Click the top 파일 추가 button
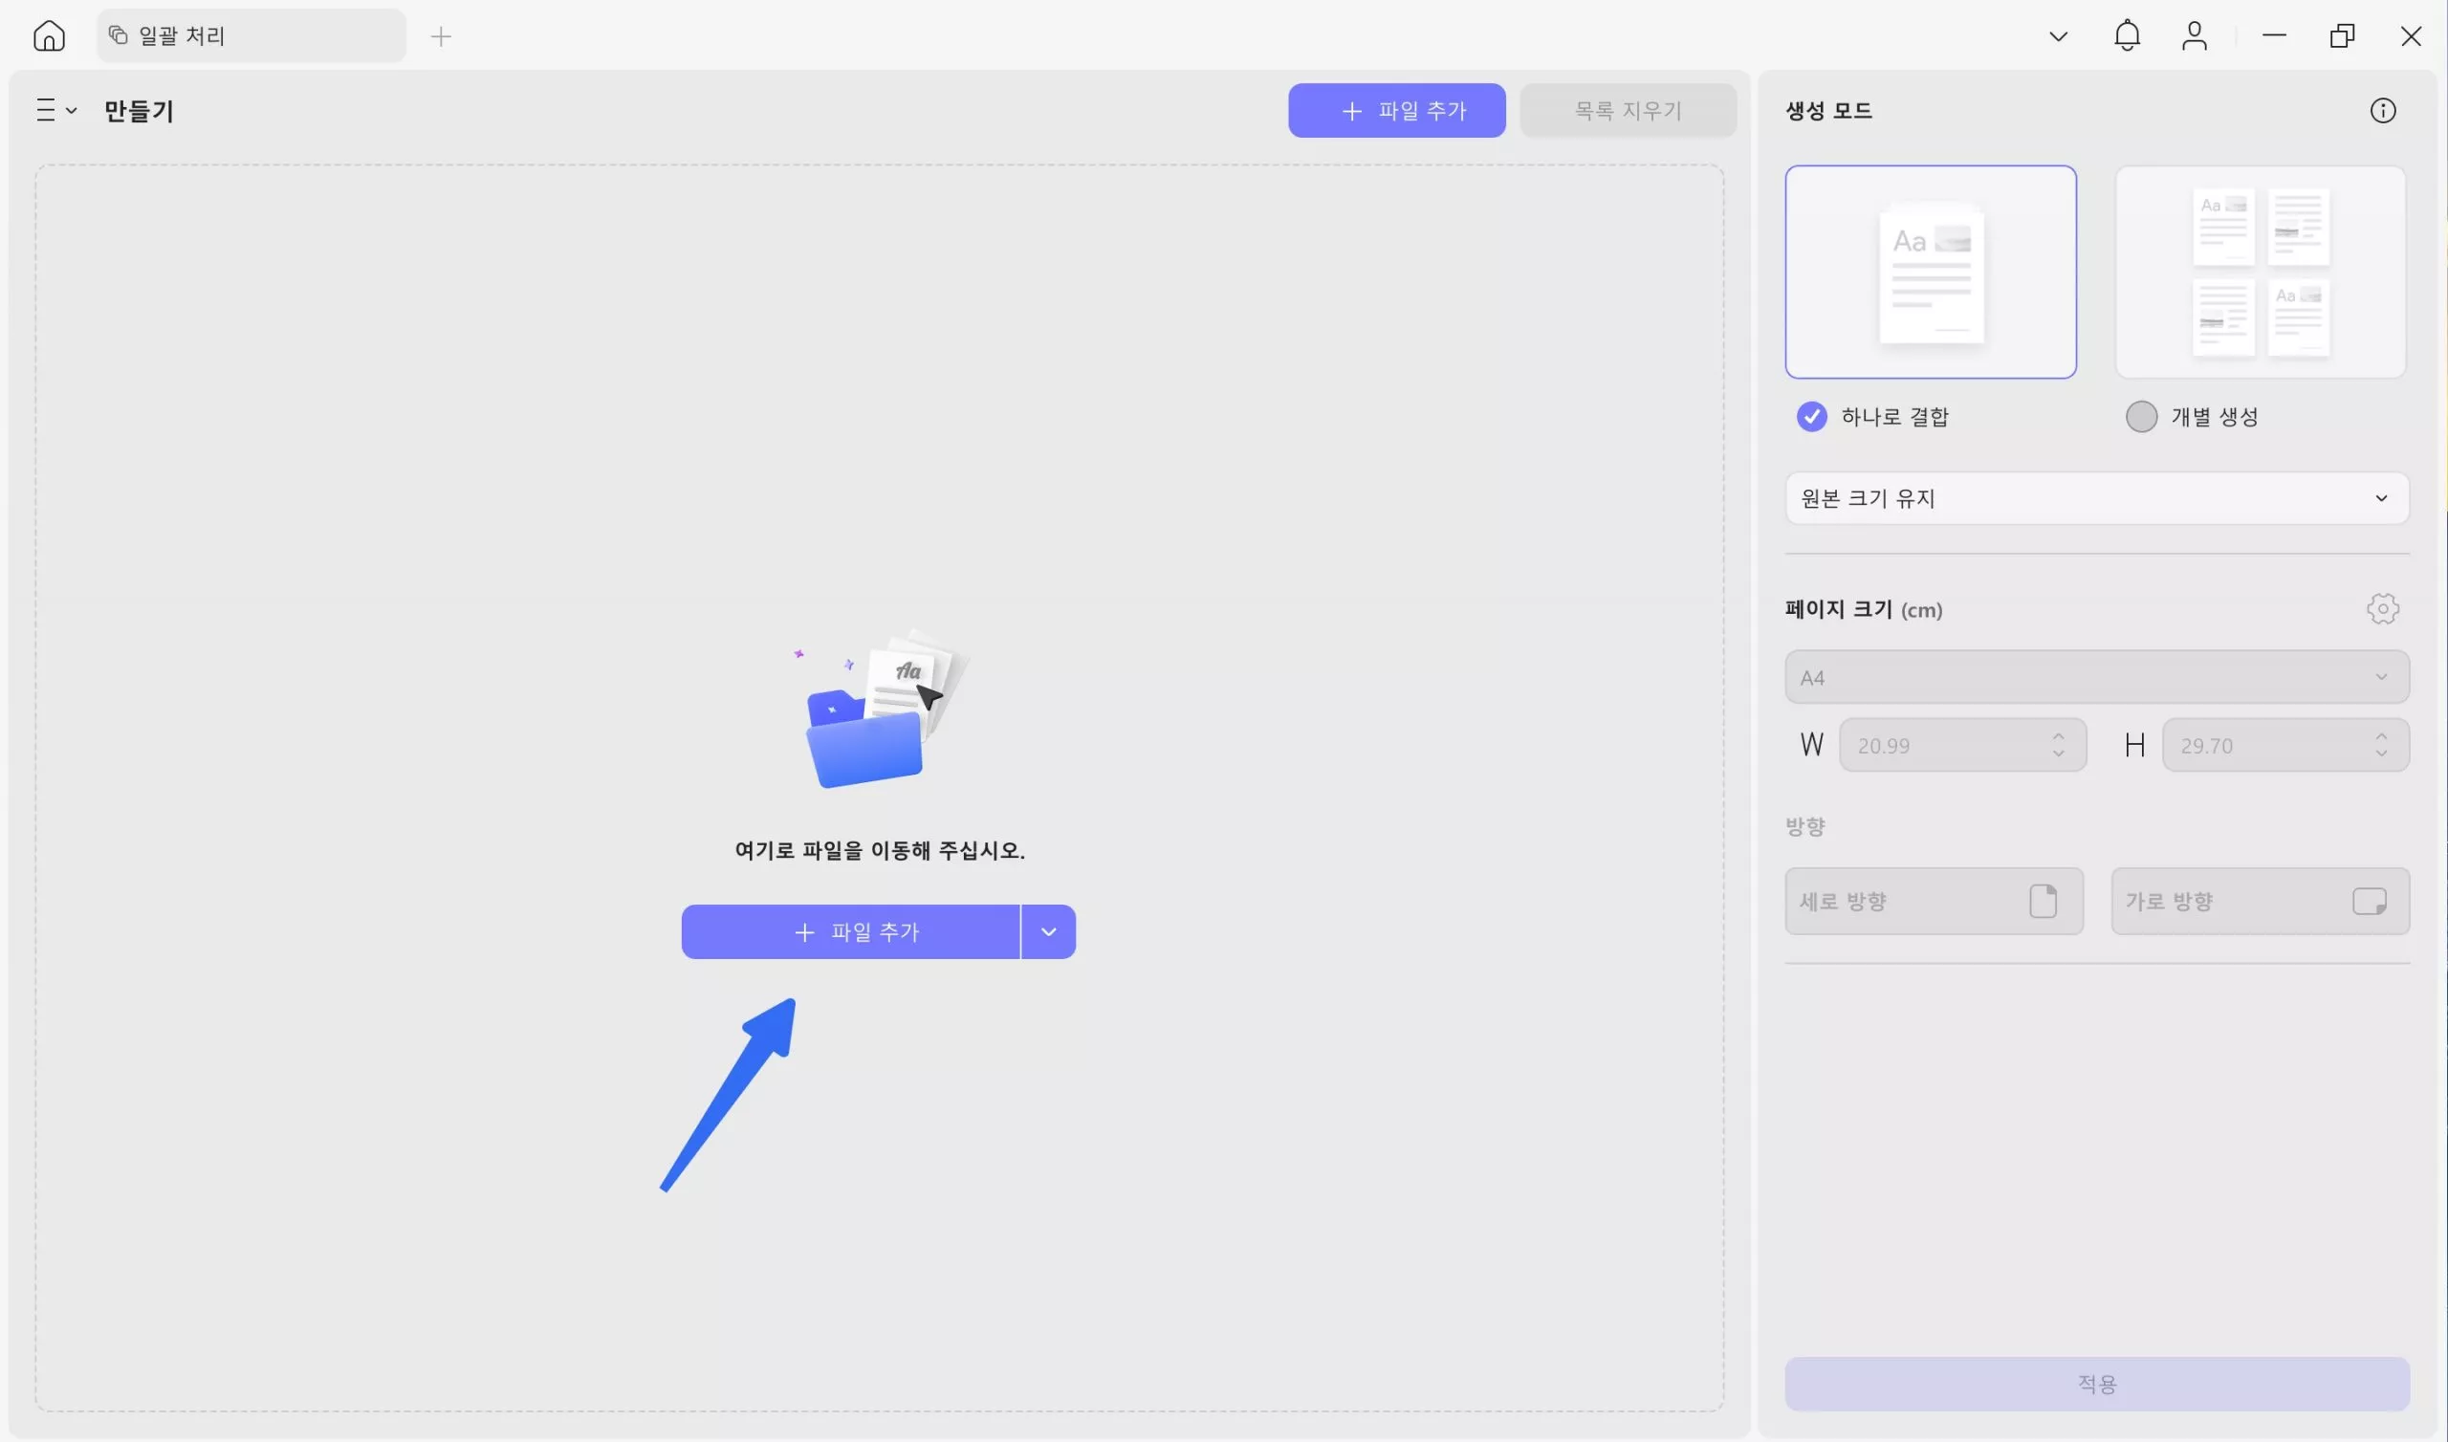The height and width of the screenshot is (1442, 2448). click(1396, 111)
